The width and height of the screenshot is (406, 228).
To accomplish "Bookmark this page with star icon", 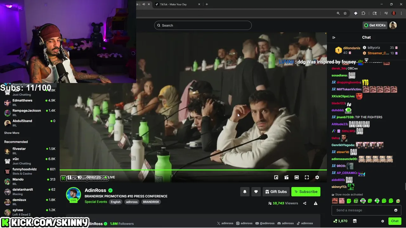I will [x=345, y=13].
